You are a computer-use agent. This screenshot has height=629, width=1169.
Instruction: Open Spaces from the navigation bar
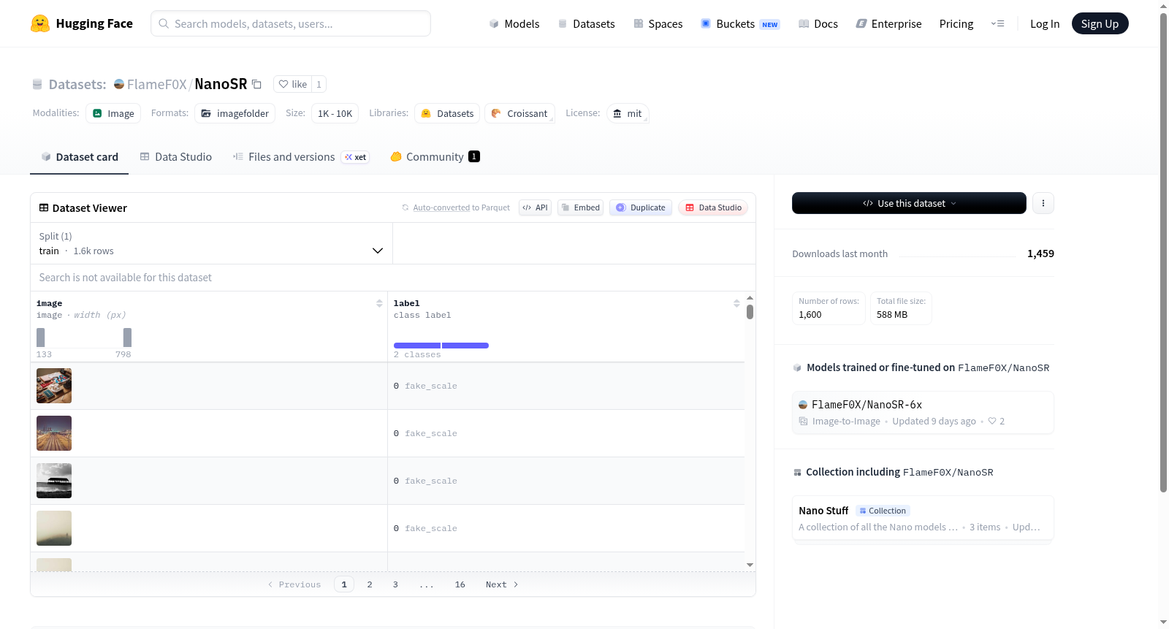click(x=658, y=23)
